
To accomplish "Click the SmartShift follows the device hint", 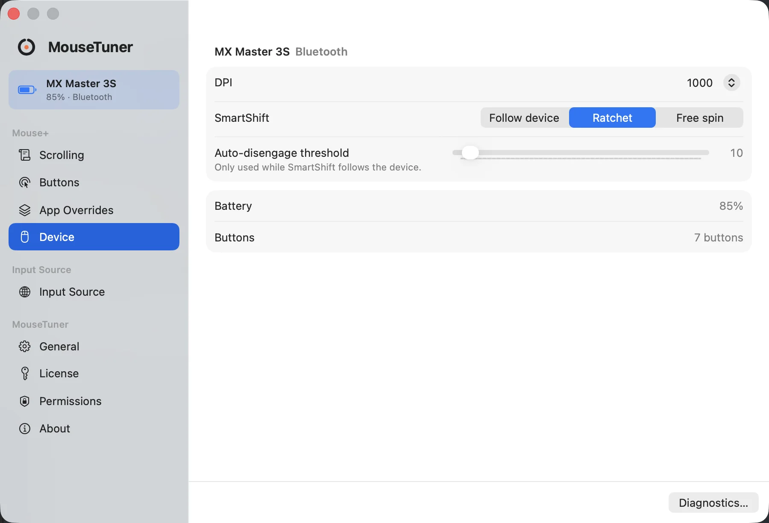I will (x=318, y=167).
